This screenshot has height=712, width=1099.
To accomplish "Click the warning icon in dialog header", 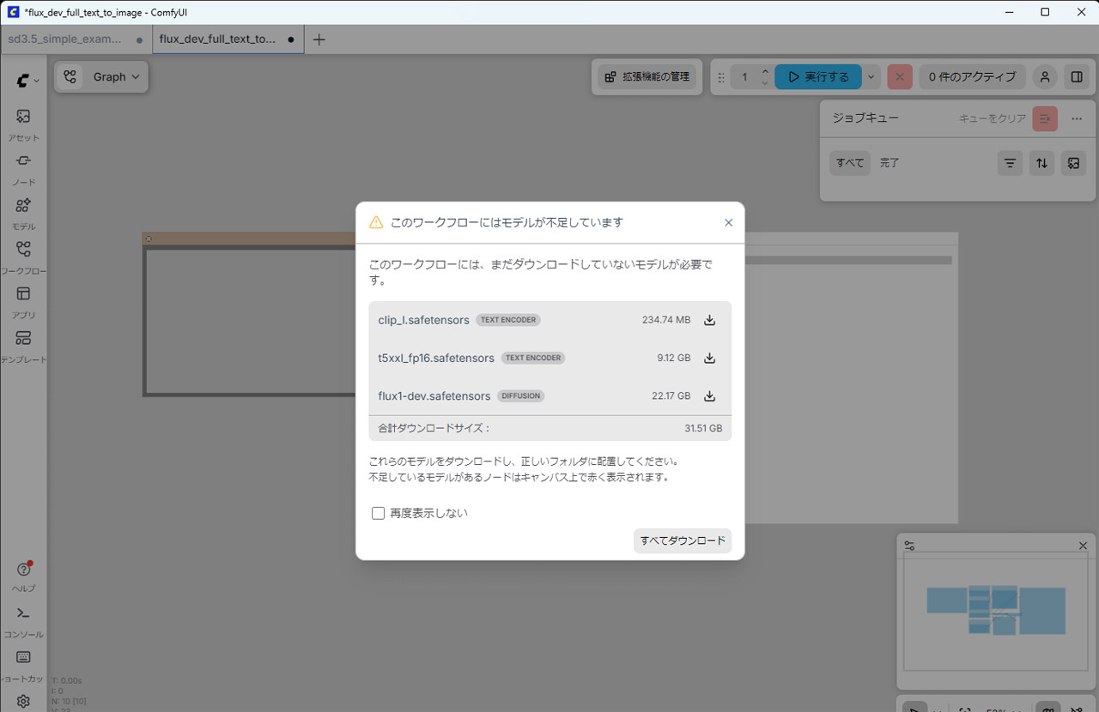I will click(x=376, y=222).
